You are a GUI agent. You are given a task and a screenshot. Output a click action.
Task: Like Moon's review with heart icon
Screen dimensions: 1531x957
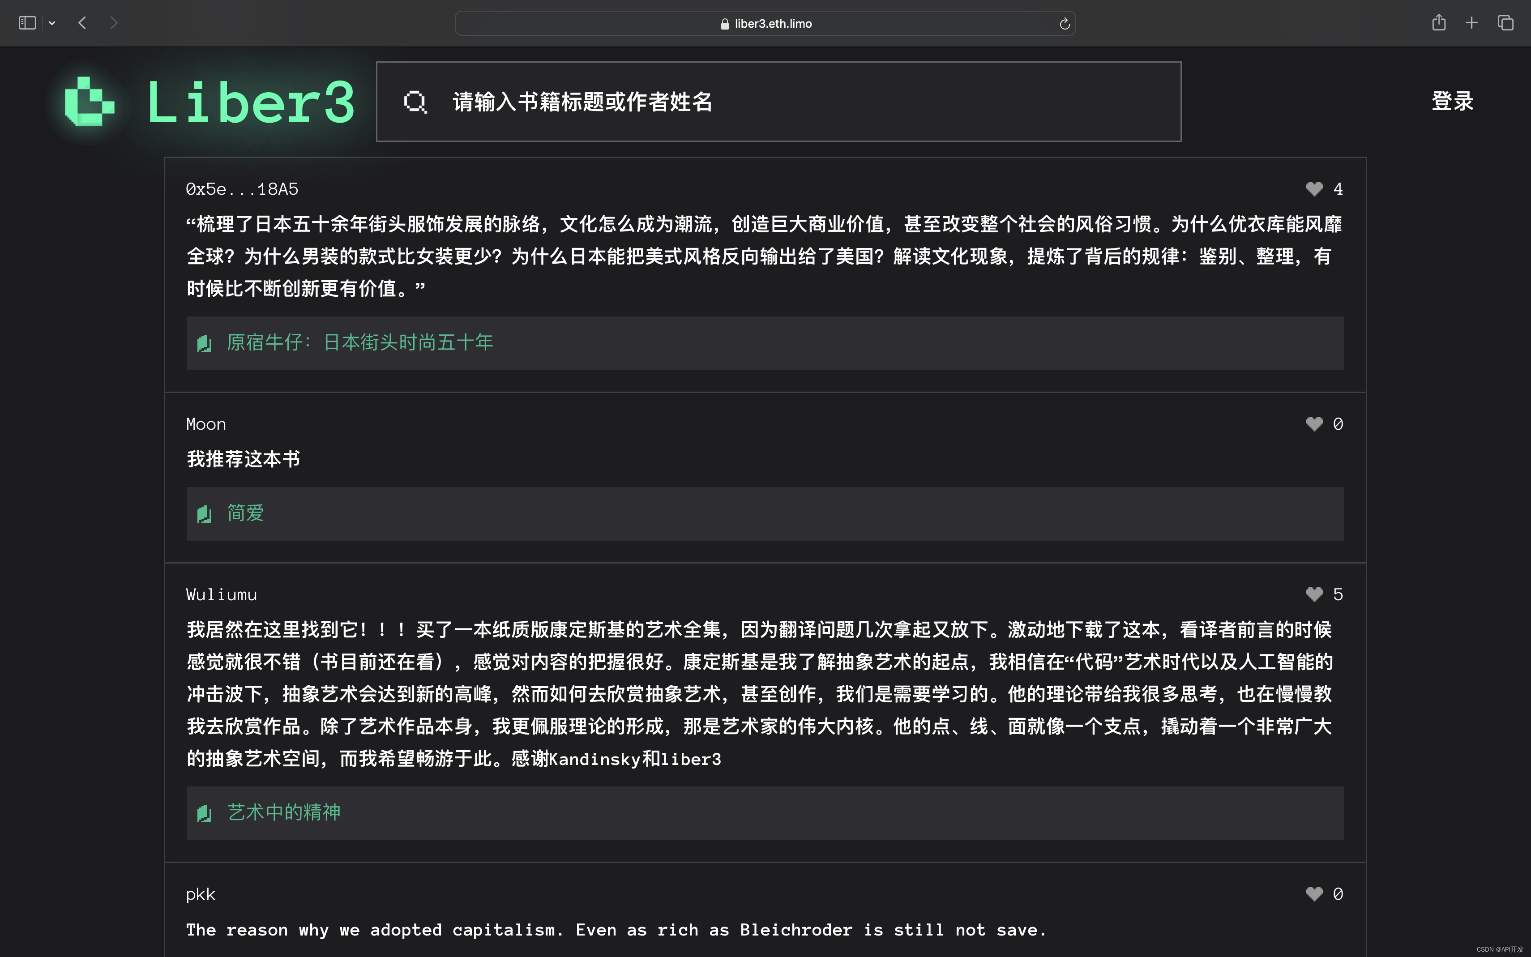[1314, 423]
